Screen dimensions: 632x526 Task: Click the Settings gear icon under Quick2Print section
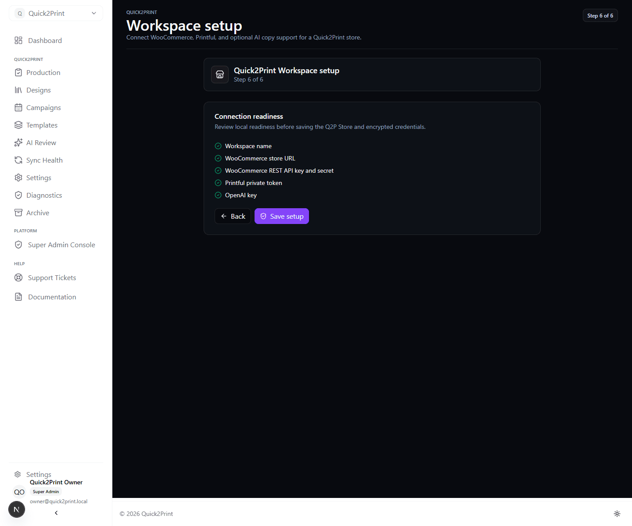18,178
